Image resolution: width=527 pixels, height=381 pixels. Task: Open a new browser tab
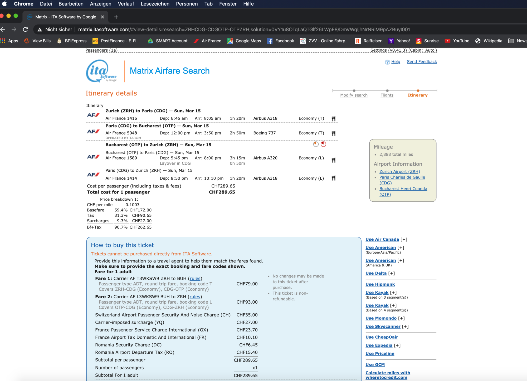click(116, 17)
